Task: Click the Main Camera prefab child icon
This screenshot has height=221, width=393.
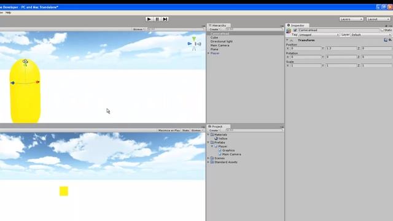Action: point(220,154)
